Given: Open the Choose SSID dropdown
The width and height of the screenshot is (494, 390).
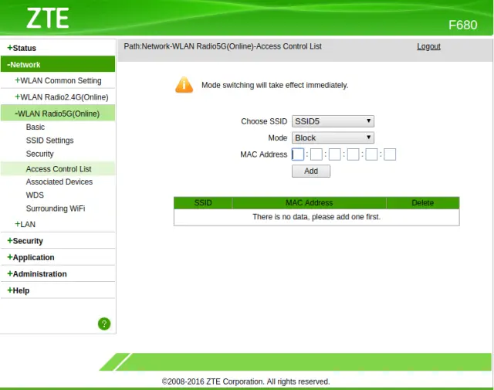Looking at the screenshot, I should pyautogui.click(x=333, y=121).
